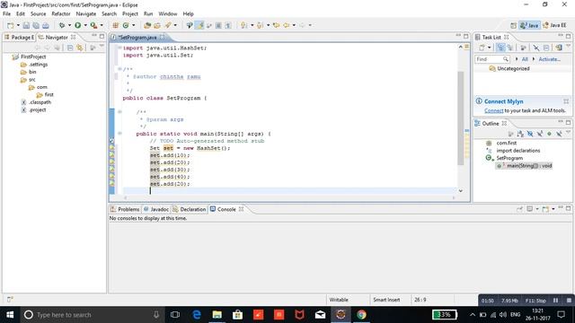Image resolution: width=575 pixels, height=323 pixels.
Task: Click the Last Edit Location icon
Action: click(x=276, y=25)
